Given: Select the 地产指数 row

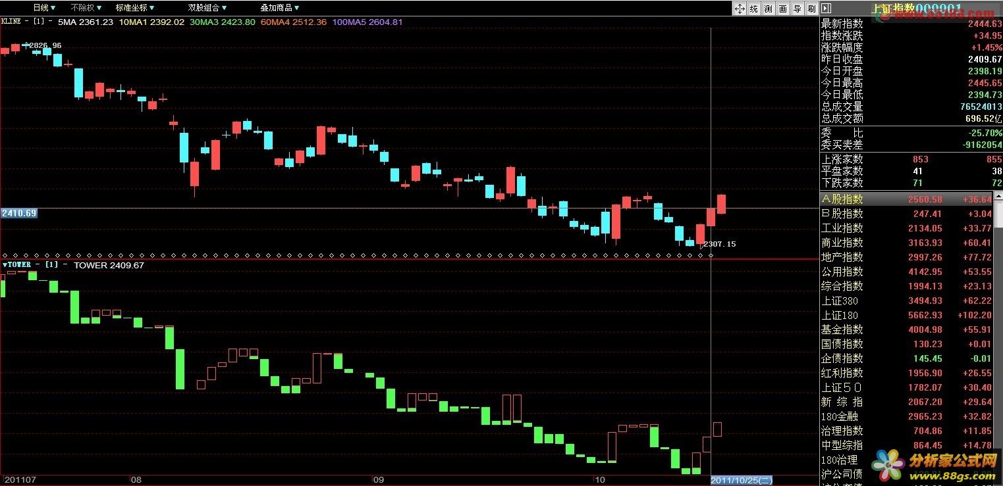Looking at the screenshot, I should [x=906, y=257].
